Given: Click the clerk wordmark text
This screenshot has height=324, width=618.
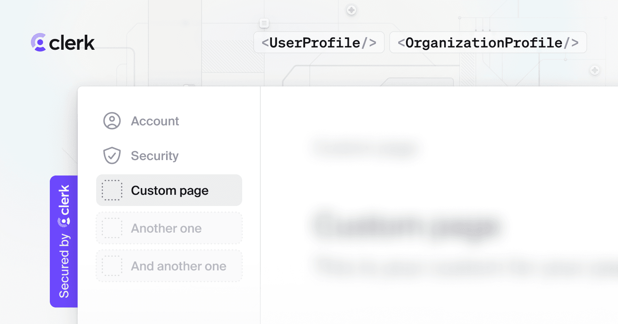Looking at the screenshot, I should [x=72, y=43].
